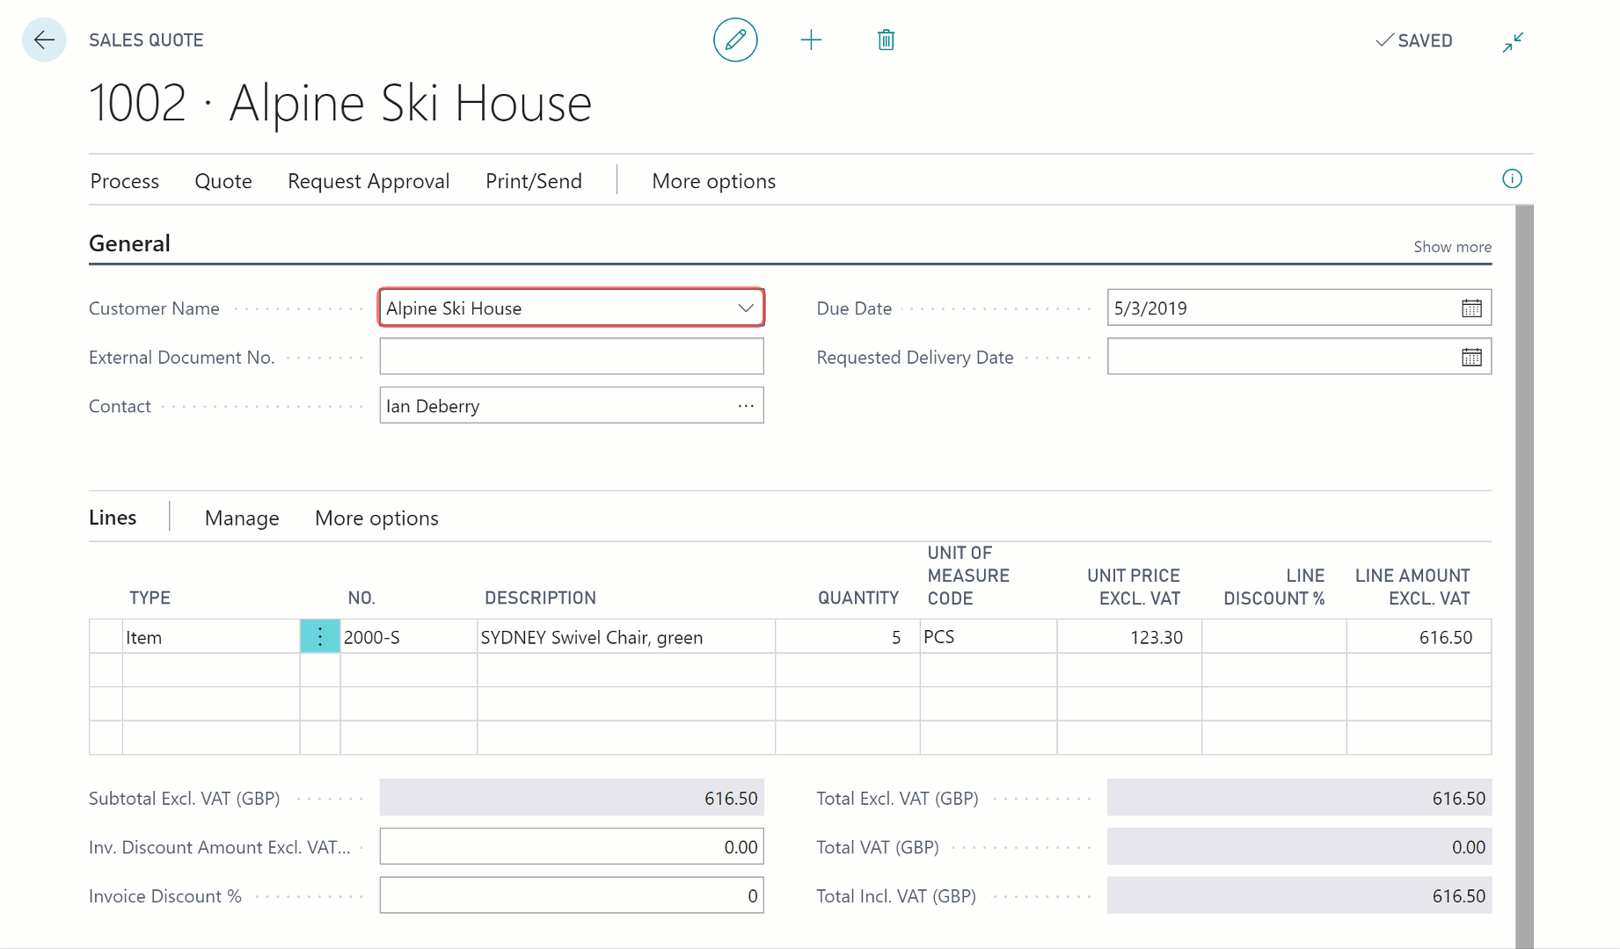Open the info factbox icon

tap(1512, 179)
